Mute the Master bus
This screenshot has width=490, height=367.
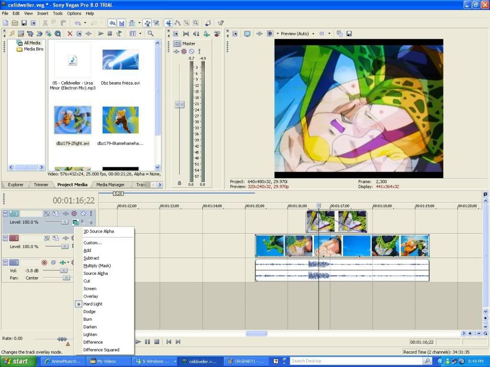pyautogui.click(x=191, y=52)
